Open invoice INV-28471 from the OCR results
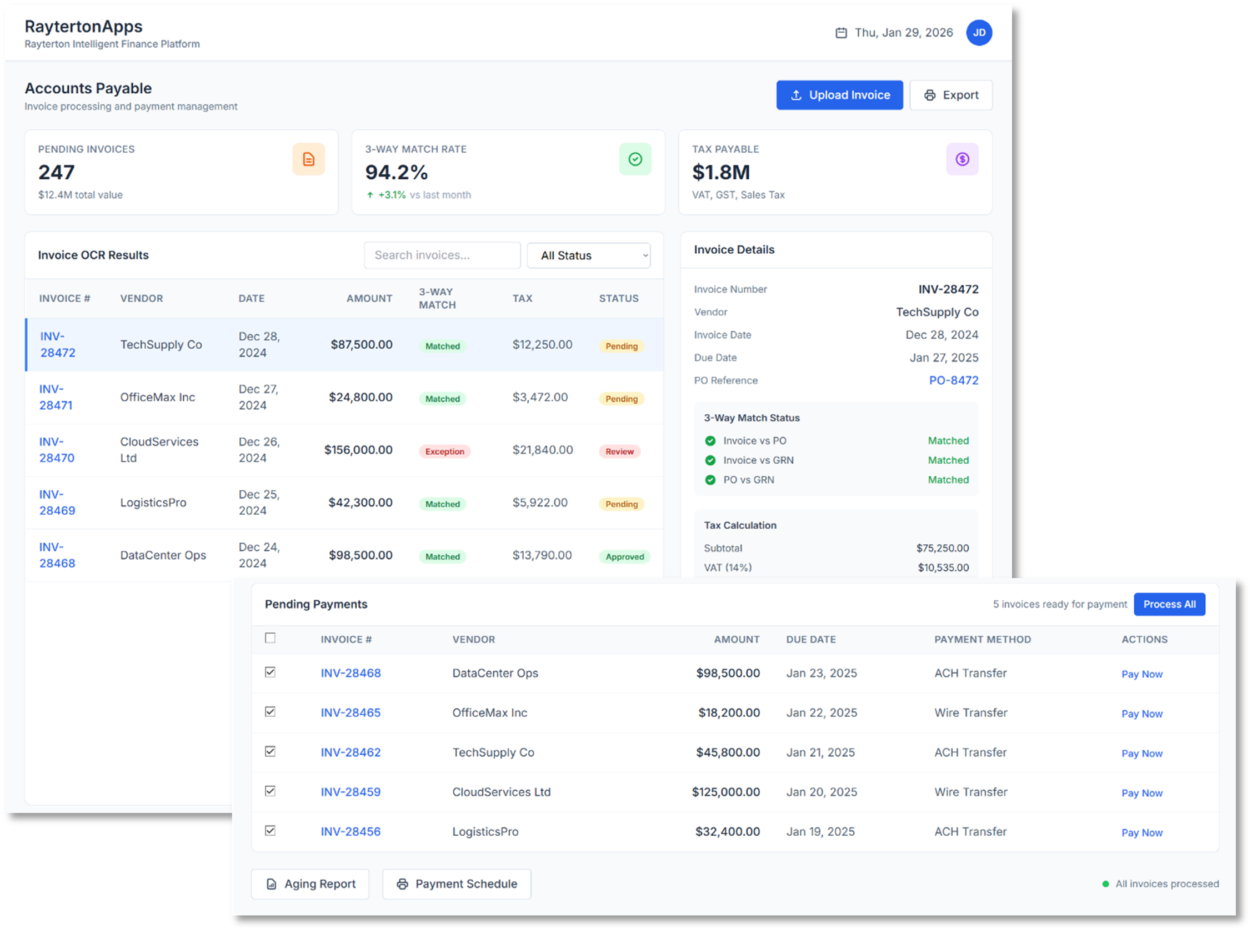Viewport: 1252px width, 934px height. click(x=55, y=397)
